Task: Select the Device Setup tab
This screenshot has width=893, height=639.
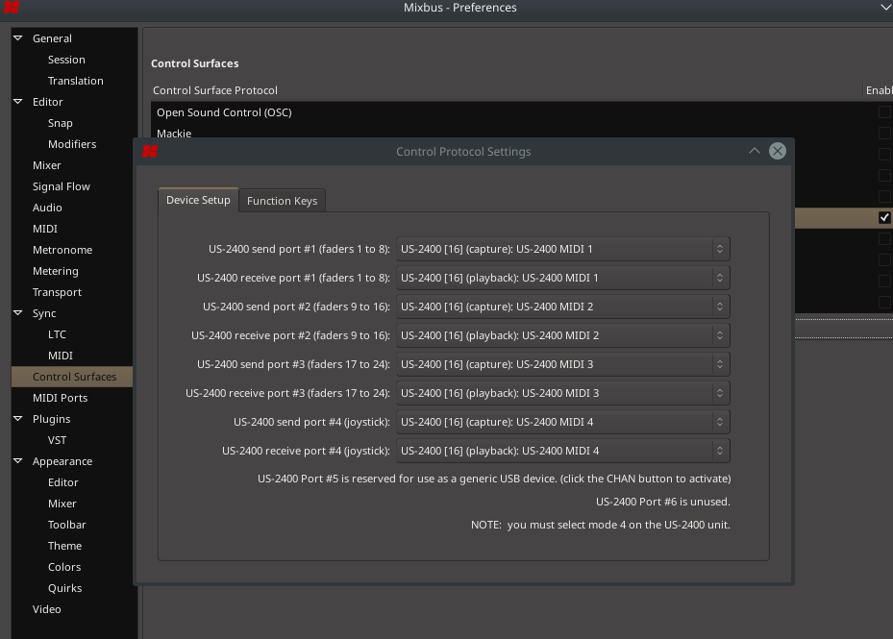Action: pos(198,200)
